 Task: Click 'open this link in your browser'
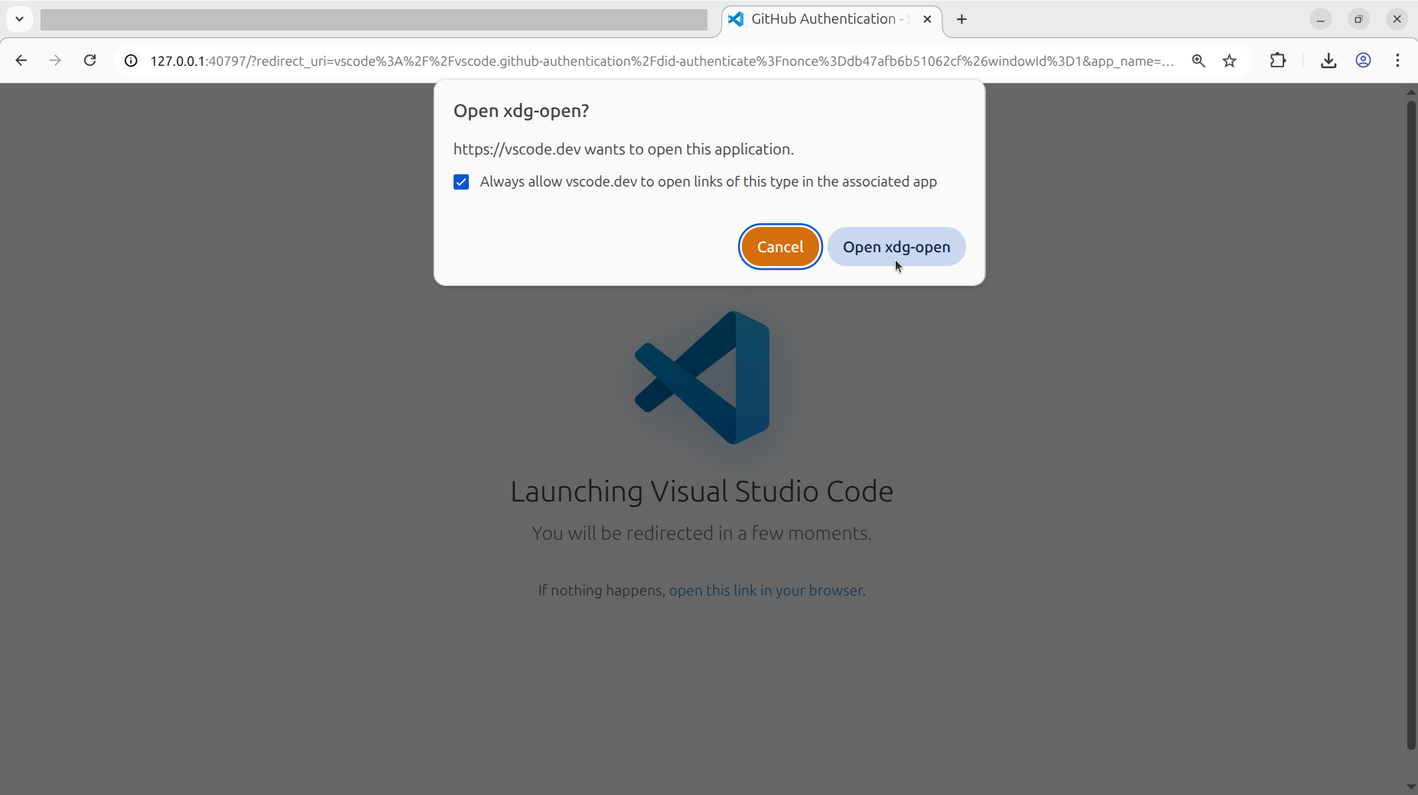point(766,590)
